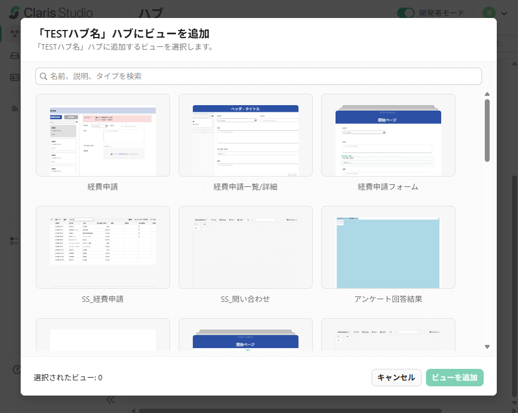518x413 pixels.
Task: Click the RSS feed sidebar icon
Action: pos(15,108)
